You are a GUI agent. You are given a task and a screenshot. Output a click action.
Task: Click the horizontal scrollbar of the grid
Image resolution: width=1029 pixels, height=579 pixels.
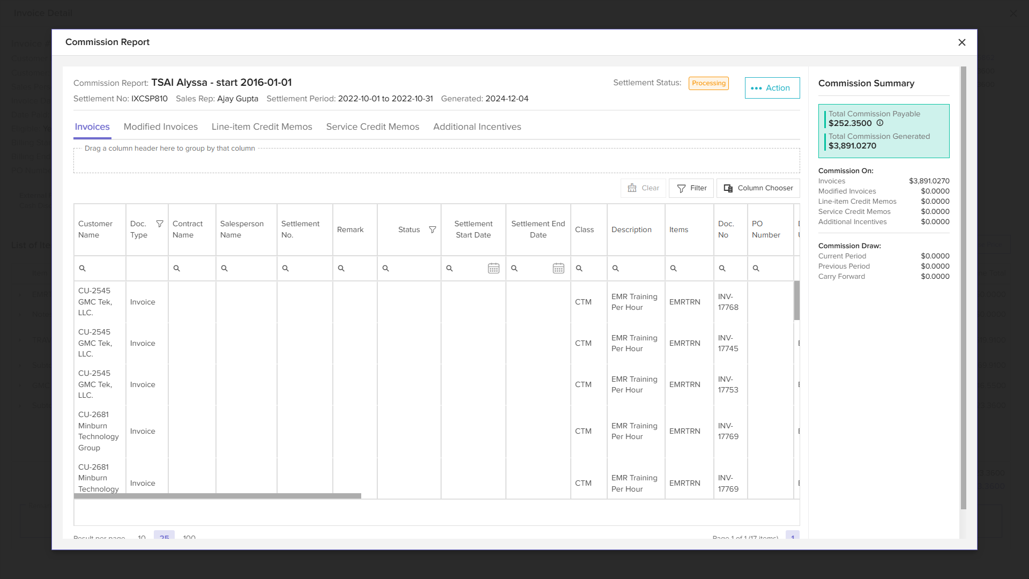(x=217, y=496)
